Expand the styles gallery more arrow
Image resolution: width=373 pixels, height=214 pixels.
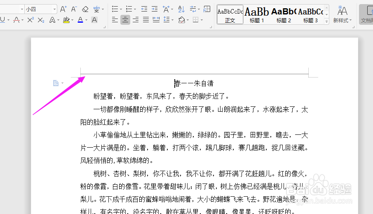tap(326, 21)
